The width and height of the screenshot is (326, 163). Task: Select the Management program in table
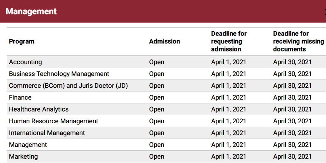(x=28, y=145)
